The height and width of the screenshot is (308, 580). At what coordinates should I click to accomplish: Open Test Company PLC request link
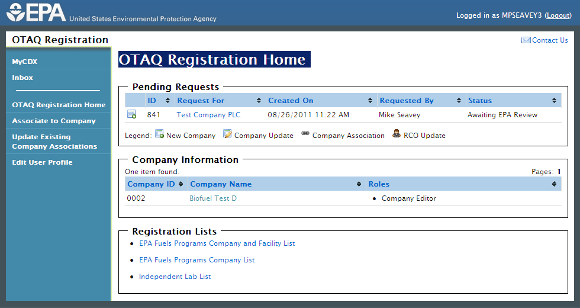(208, 115)
